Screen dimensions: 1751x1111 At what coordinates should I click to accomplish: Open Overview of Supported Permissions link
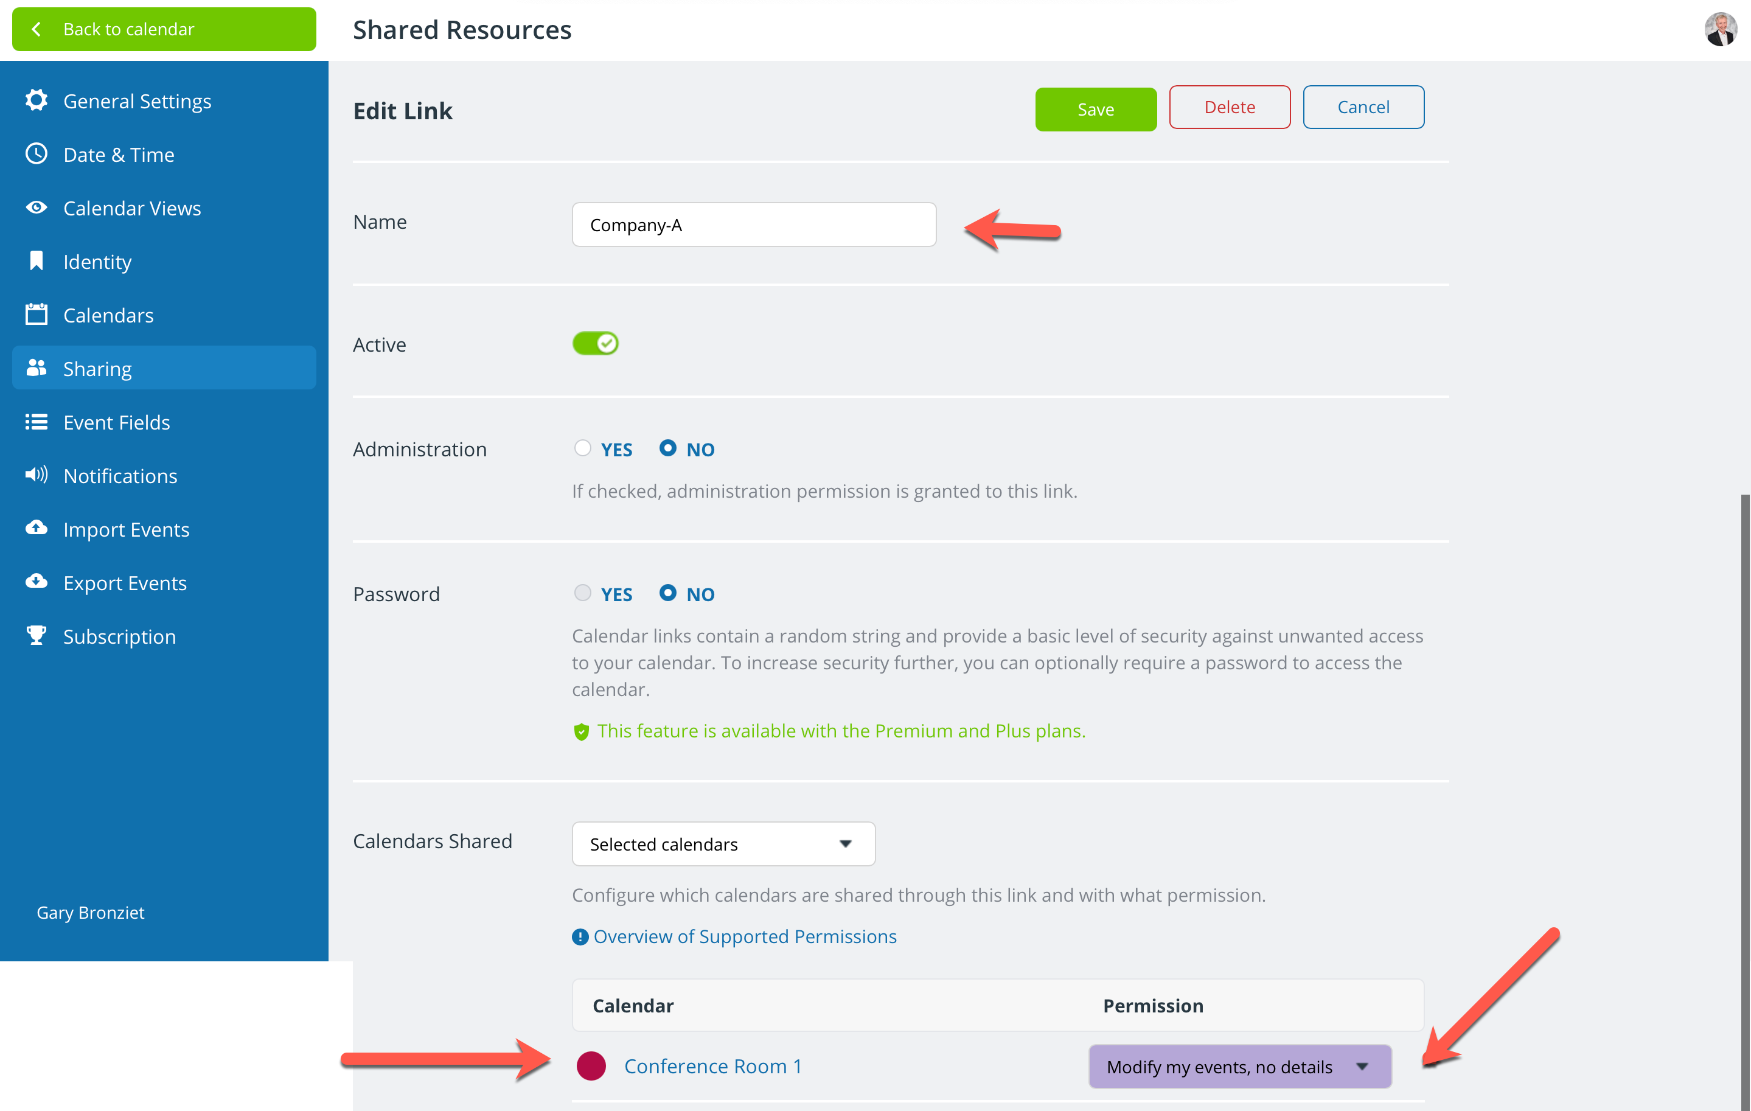click(745, 936)
